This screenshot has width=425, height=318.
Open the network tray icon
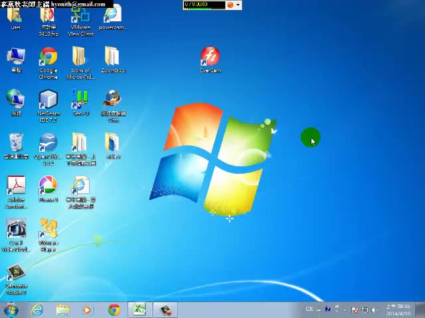click(365, 310)
